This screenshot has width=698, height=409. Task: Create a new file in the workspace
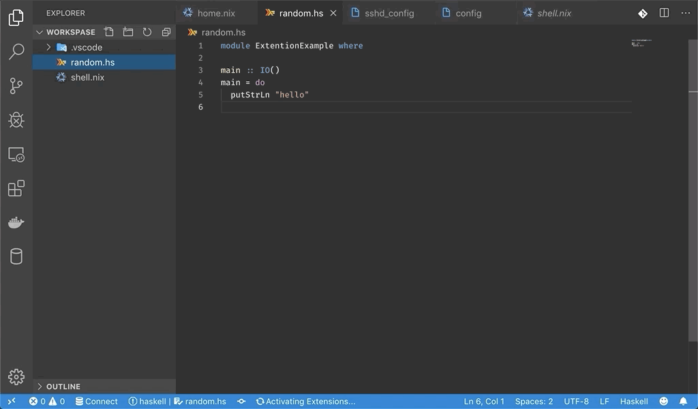point(109,31)
